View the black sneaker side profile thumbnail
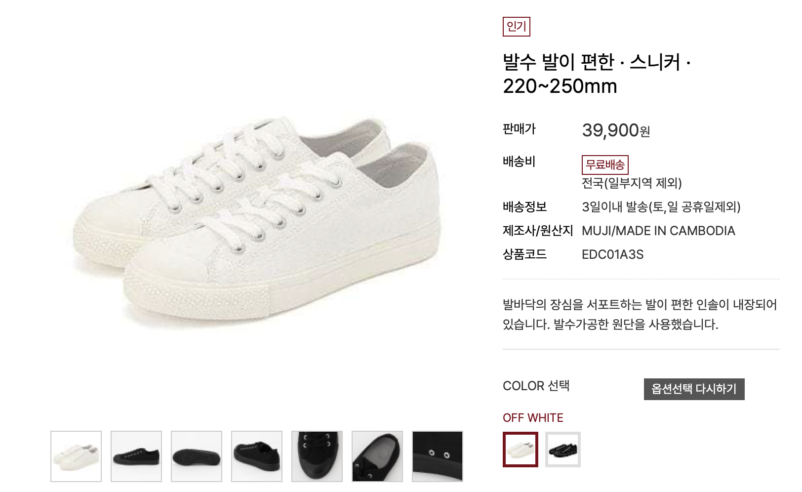The width and height of the screenshot is (802, 492). tap(136, 456)
